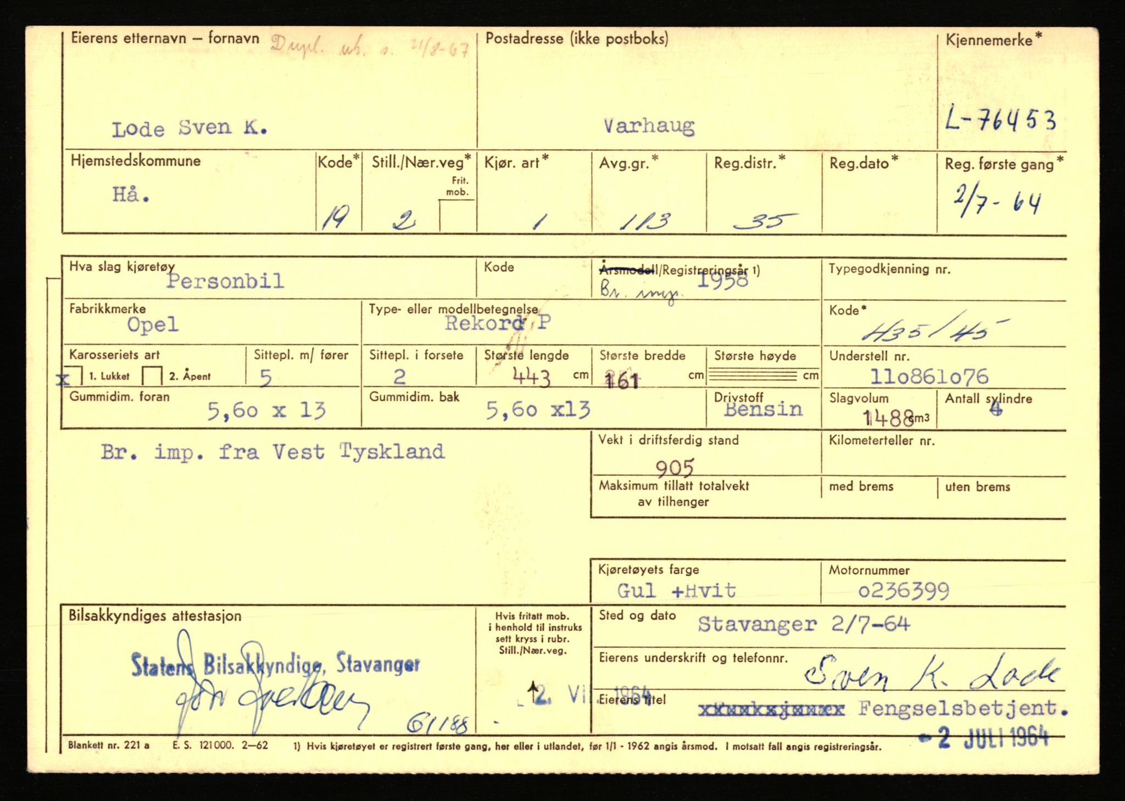This screenshot has width=1125, height=801.
Task: Click registration year '1958'
Action: click(722, 281)
